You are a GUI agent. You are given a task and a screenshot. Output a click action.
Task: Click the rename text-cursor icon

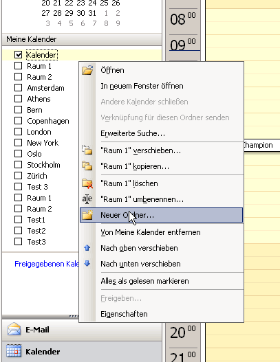(87, 199)
